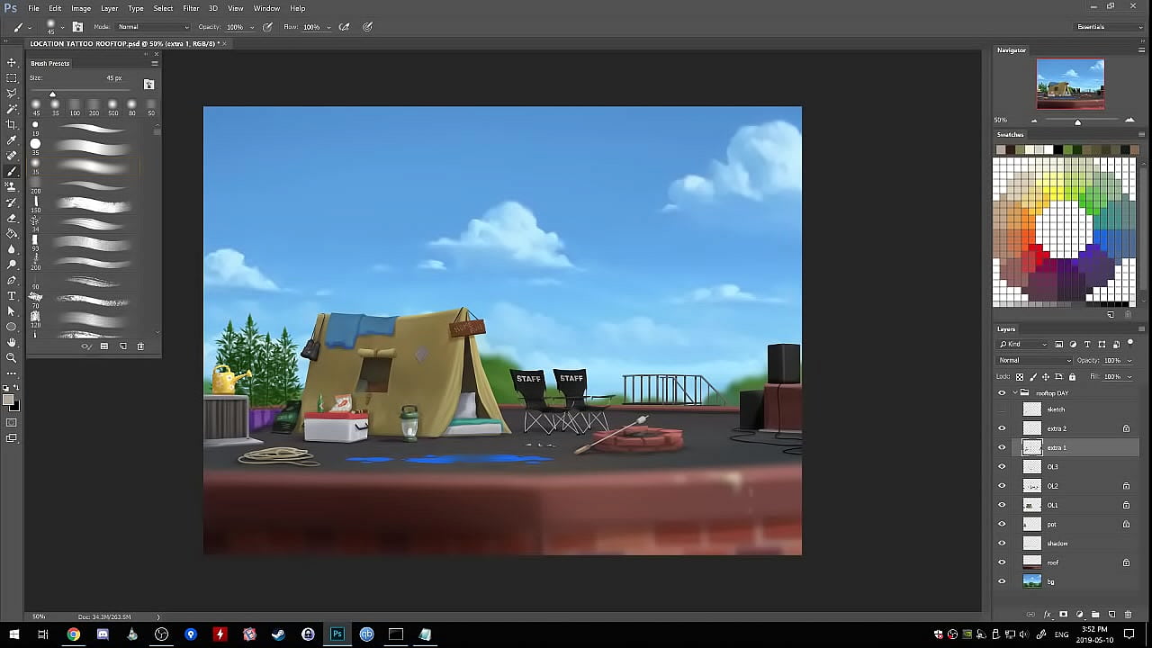Select the Eraser tool
The height and width of the screenshot is (648, 1152).
12,218
